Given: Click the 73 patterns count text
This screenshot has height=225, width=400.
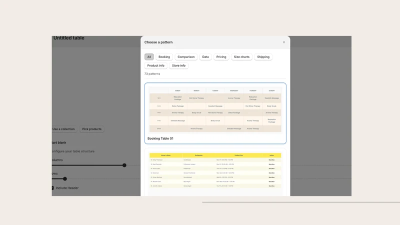Looking at the screenshot, I should 152,73.
